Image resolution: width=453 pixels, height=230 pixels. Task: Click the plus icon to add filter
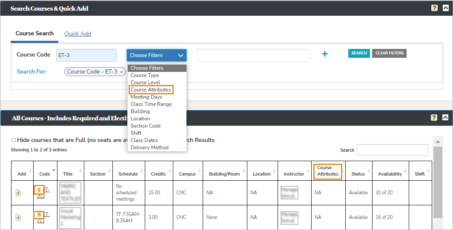[x=324, y=54]
